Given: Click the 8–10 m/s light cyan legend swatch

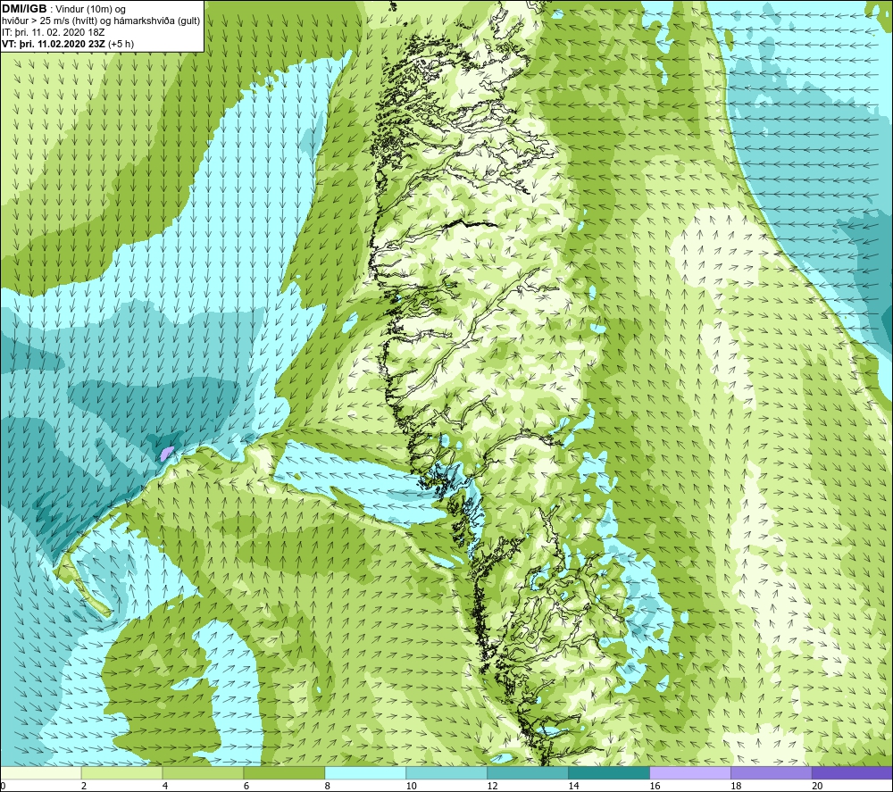Looking at the screenshot, I should coord(365,772).
